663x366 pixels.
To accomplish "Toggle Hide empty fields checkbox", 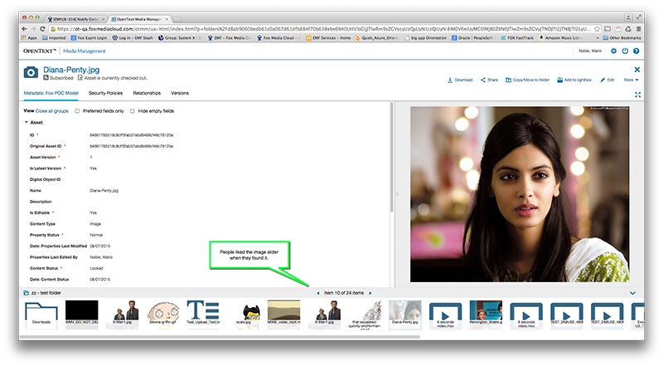I will click(x=133, y=110).
